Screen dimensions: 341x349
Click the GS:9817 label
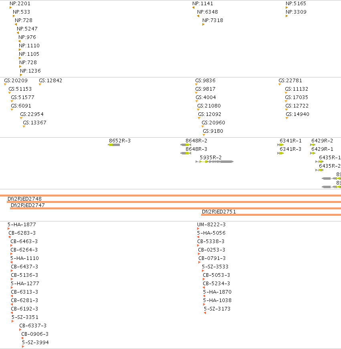[206, 89]
